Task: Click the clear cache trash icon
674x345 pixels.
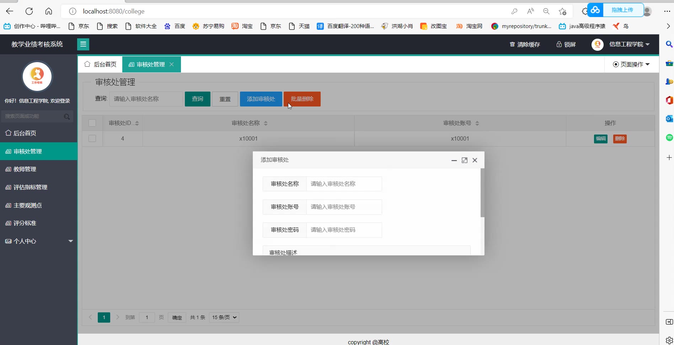Action: 512,44
